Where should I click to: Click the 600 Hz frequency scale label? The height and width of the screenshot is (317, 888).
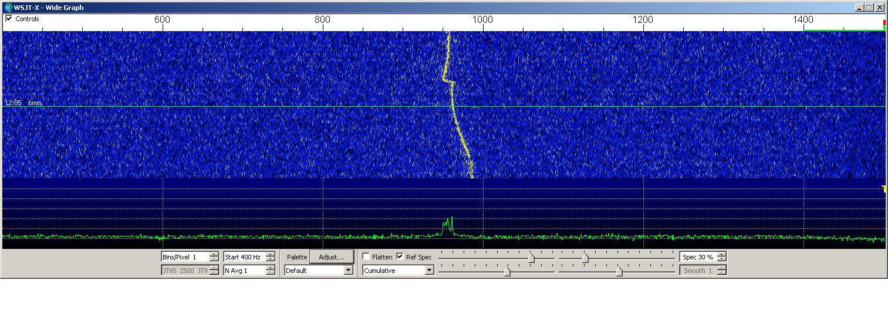point(162,19)
